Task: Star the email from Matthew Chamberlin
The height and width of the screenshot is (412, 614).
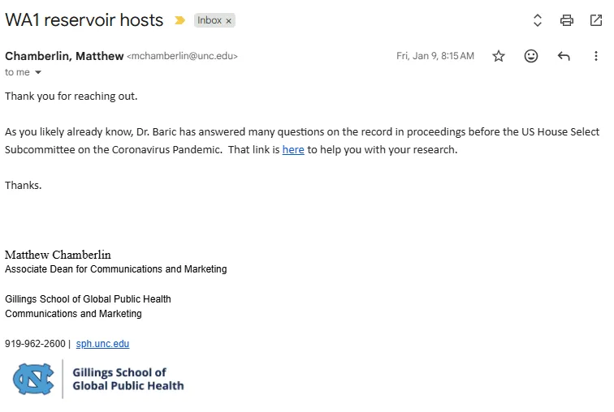Action: pyautogui.click(x=499, y=56)
